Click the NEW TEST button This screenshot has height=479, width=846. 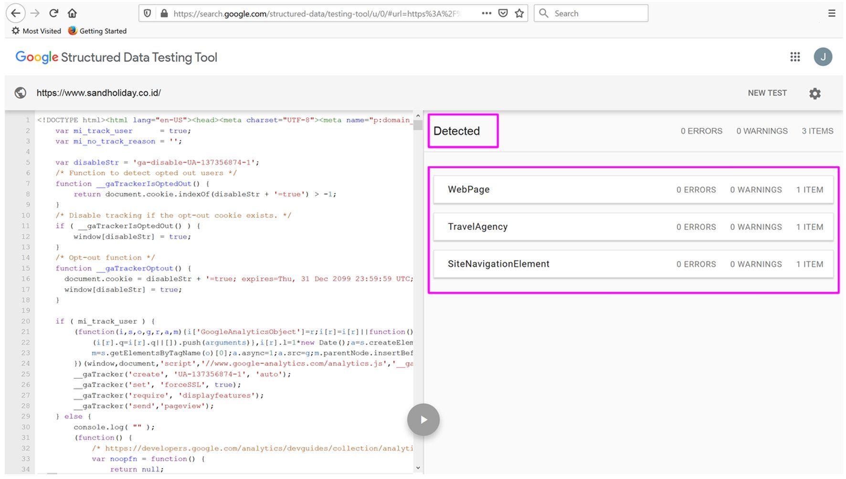(x=767, y=93)
